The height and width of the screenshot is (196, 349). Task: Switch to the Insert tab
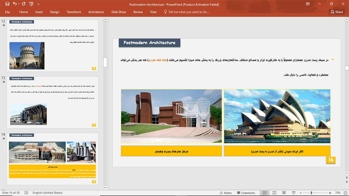(x=39, y=12)
